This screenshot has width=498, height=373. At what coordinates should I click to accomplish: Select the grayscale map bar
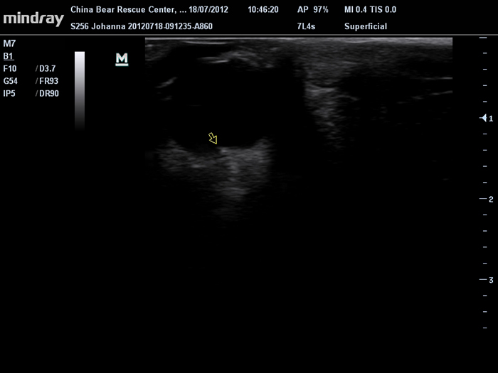80,91
